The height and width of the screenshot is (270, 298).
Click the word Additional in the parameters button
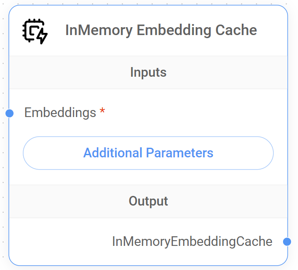tap(113, 153)
